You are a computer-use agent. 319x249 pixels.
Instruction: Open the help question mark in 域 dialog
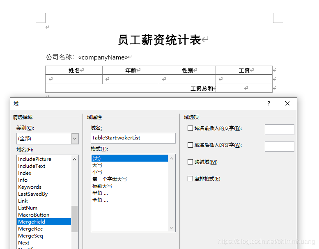[269, 103]
